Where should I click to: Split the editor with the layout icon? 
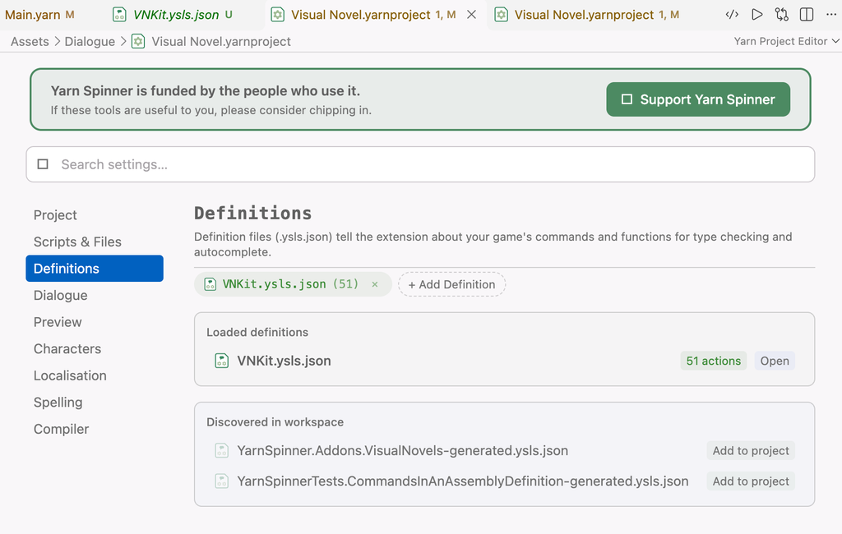[x=807, y=15]
